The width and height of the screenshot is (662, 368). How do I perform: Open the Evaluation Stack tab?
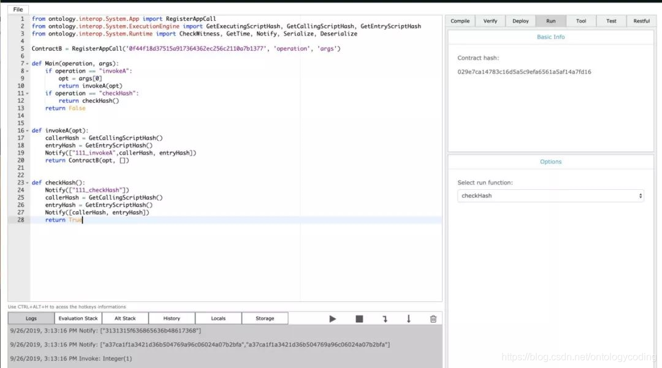(x=78, y=318)
